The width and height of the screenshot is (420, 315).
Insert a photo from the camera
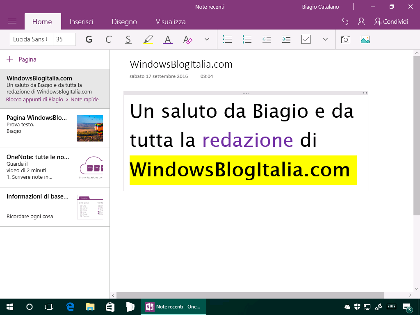coord(345,39)
